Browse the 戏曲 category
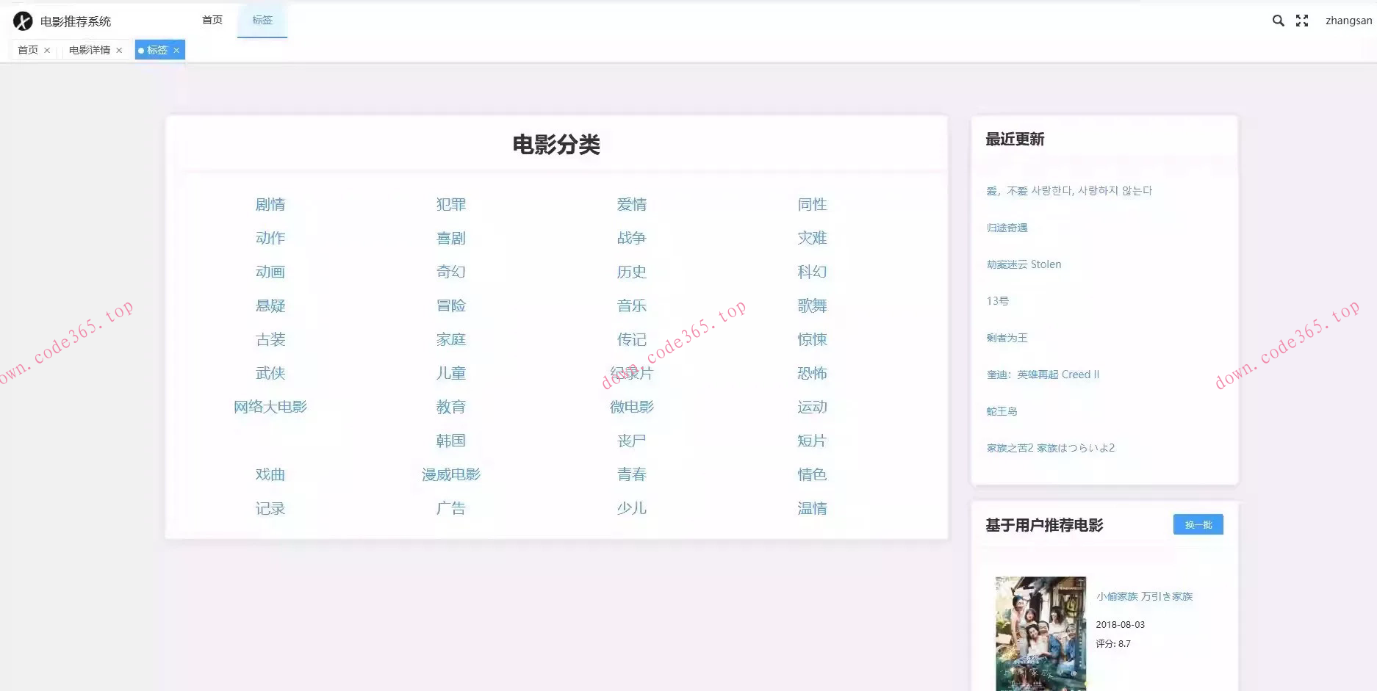Viewport: 1377px width, 691px height. coord(270,474)
